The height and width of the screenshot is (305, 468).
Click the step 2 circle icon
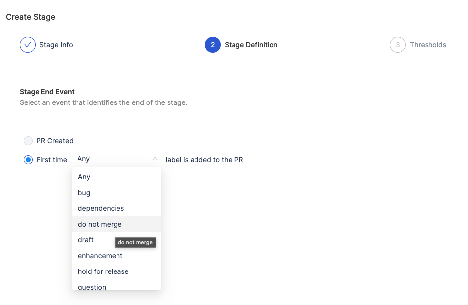[x=213, y=45]
